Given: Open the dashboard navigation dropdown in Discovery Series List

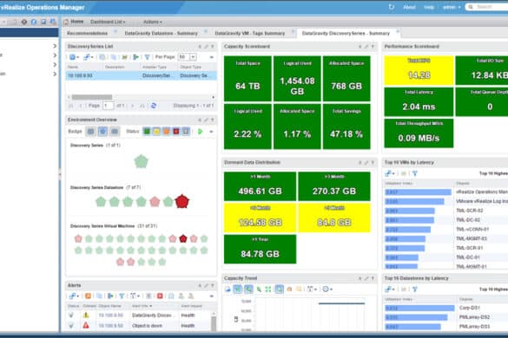Looking at the screenshot, I should point(88,57).
